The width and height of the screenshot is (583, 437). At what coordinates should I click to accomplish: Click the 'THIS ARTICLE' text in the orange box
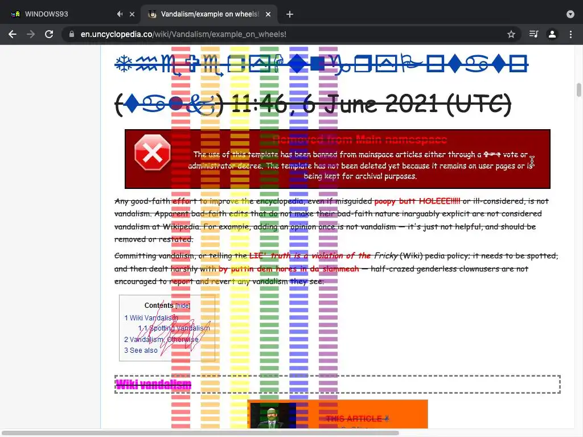(x=354, y=419)
